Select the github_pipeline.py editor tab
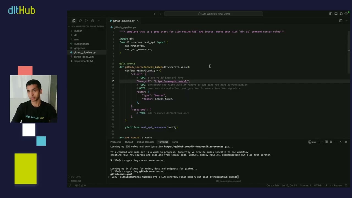The height and width of the screenshot is (198, 352). 123,21
